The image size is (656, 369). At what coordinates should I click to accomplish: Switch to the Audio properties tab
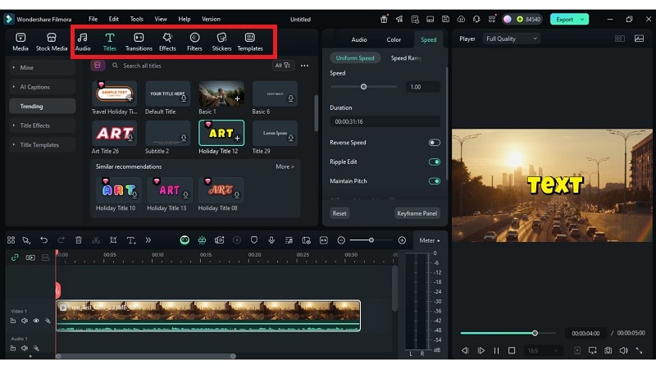click(x=359, y=39)
